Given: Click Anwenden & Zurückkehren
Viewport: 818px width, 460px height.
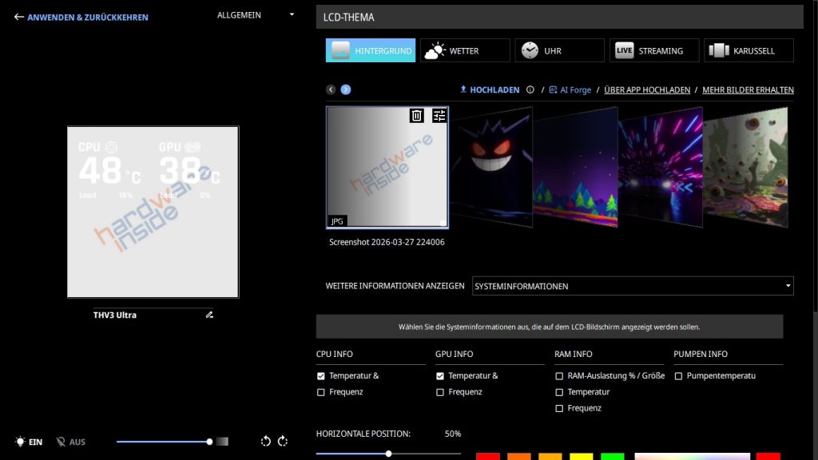Looking at the screenshot, I should click(x=81, y=17).
